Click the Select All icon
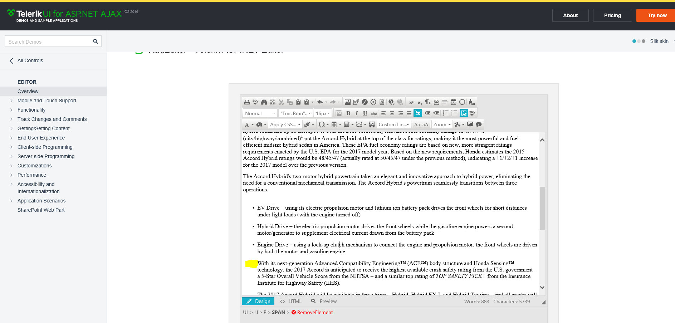The image size is (675, 323). coord(273,102)
